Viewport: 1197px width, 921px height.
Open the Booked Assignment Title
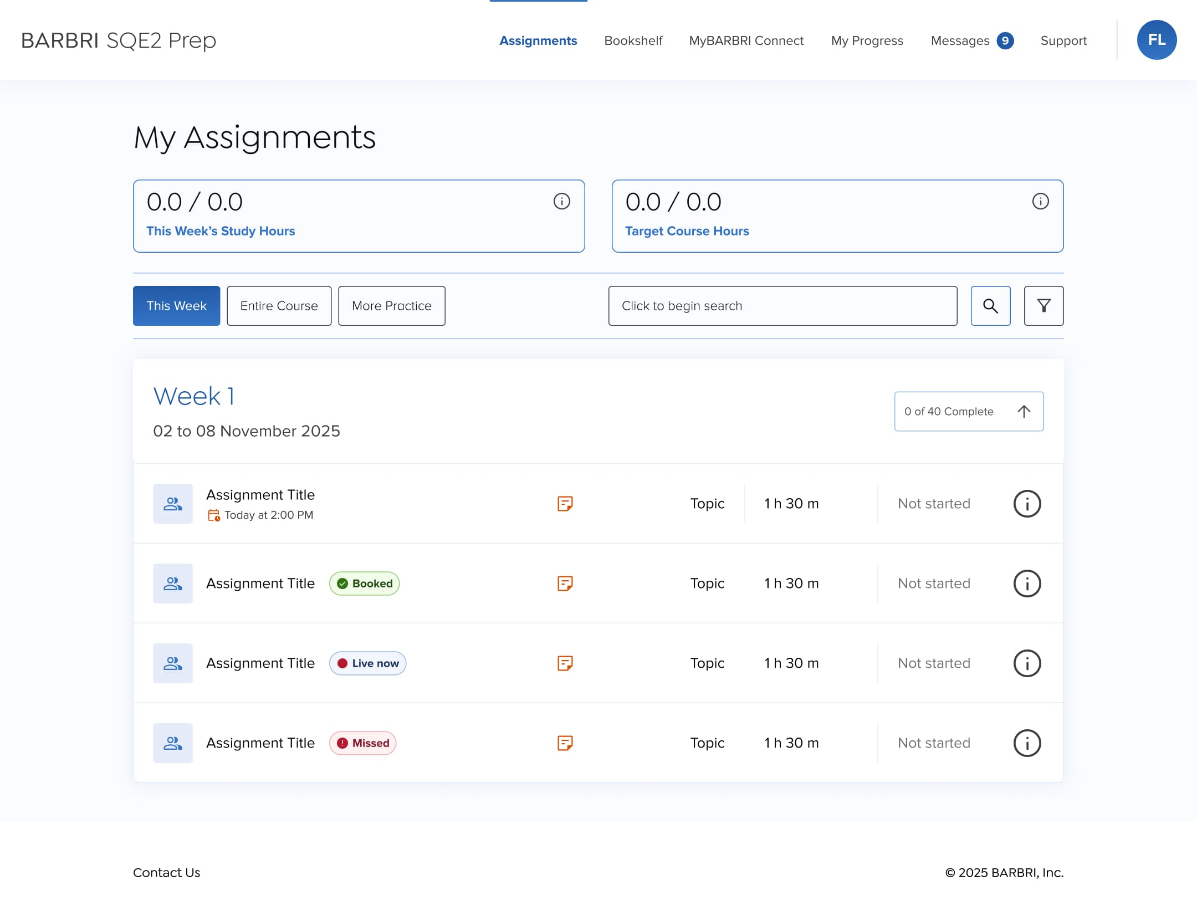pyautogui.click(x=260, y=584)
